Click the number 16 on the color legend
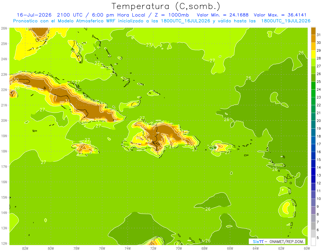 click(319, 152)
